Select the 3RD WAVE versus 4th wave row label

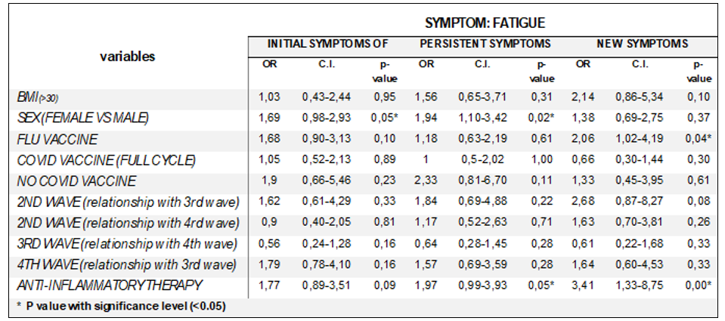127,244
